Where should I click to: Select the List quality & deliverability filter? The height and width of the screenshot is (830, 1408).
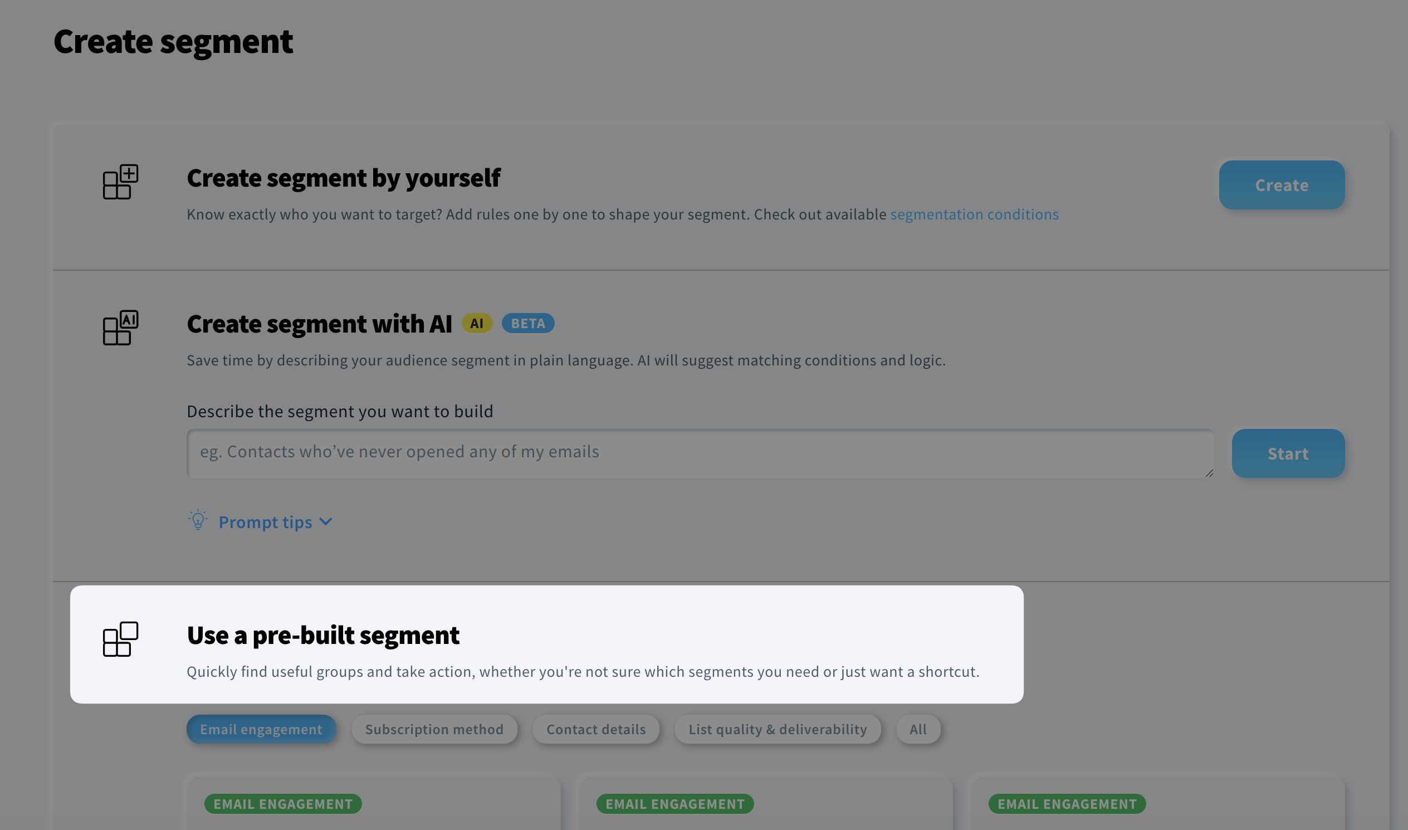778,729
